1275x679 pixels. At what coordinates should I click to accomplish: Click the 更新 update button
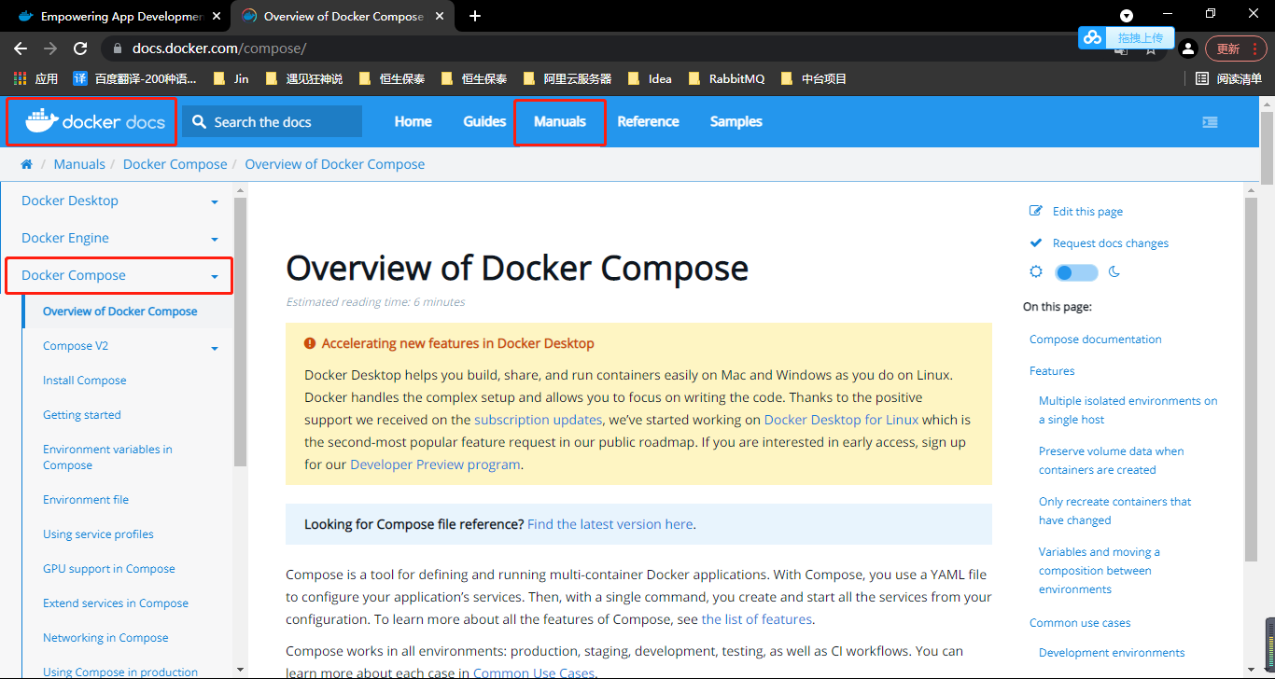point(1237,48)
